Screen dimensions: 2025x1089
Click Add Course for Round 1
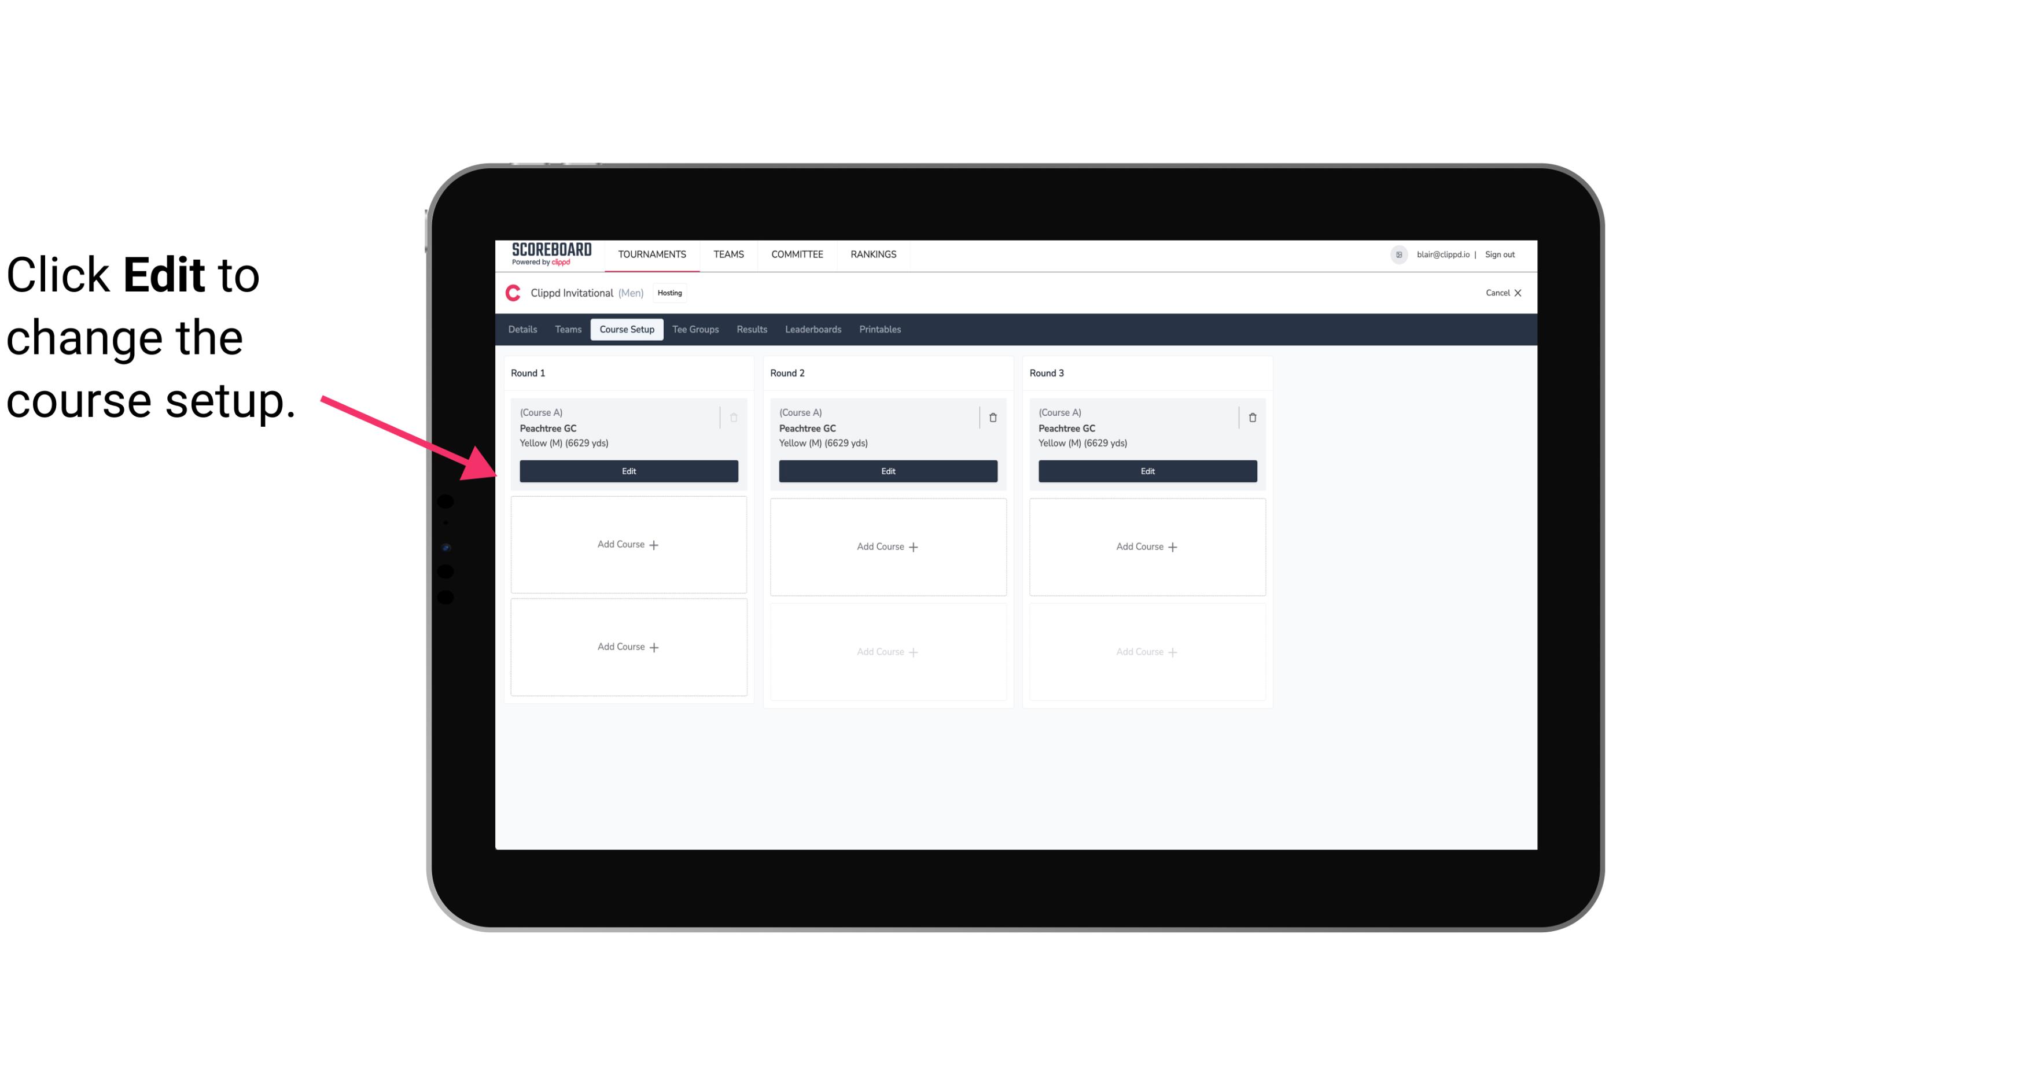(x=628, y=545)
